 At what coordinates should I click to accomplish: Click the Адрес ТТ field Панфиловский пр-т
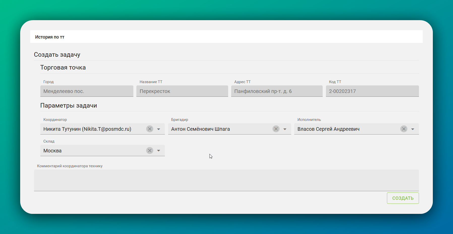pyautogui.click(x=277, y=91)
